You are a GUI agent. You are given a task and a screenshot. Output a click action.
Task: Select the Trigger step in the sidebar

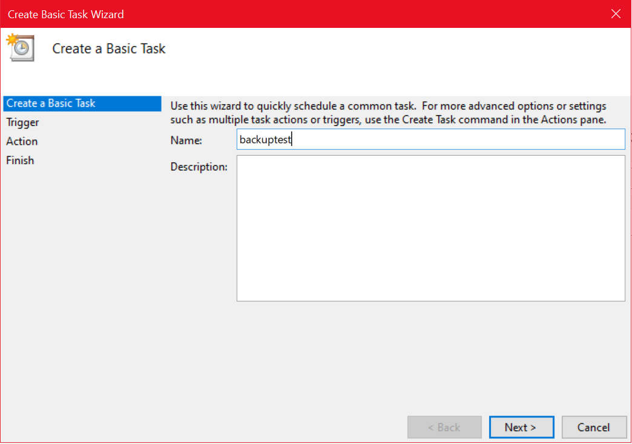22,122
